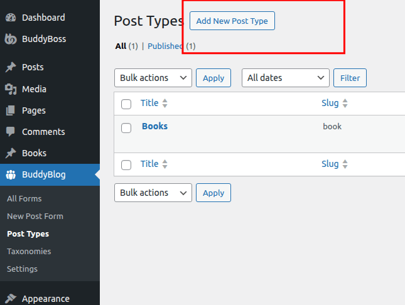Click Add New Post Type button
The image size is (405, 305).
coord(232,21)
